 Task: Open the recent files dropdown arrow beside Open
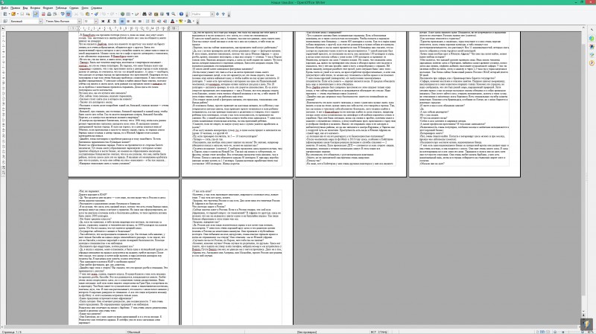click(x=17, y=14)
